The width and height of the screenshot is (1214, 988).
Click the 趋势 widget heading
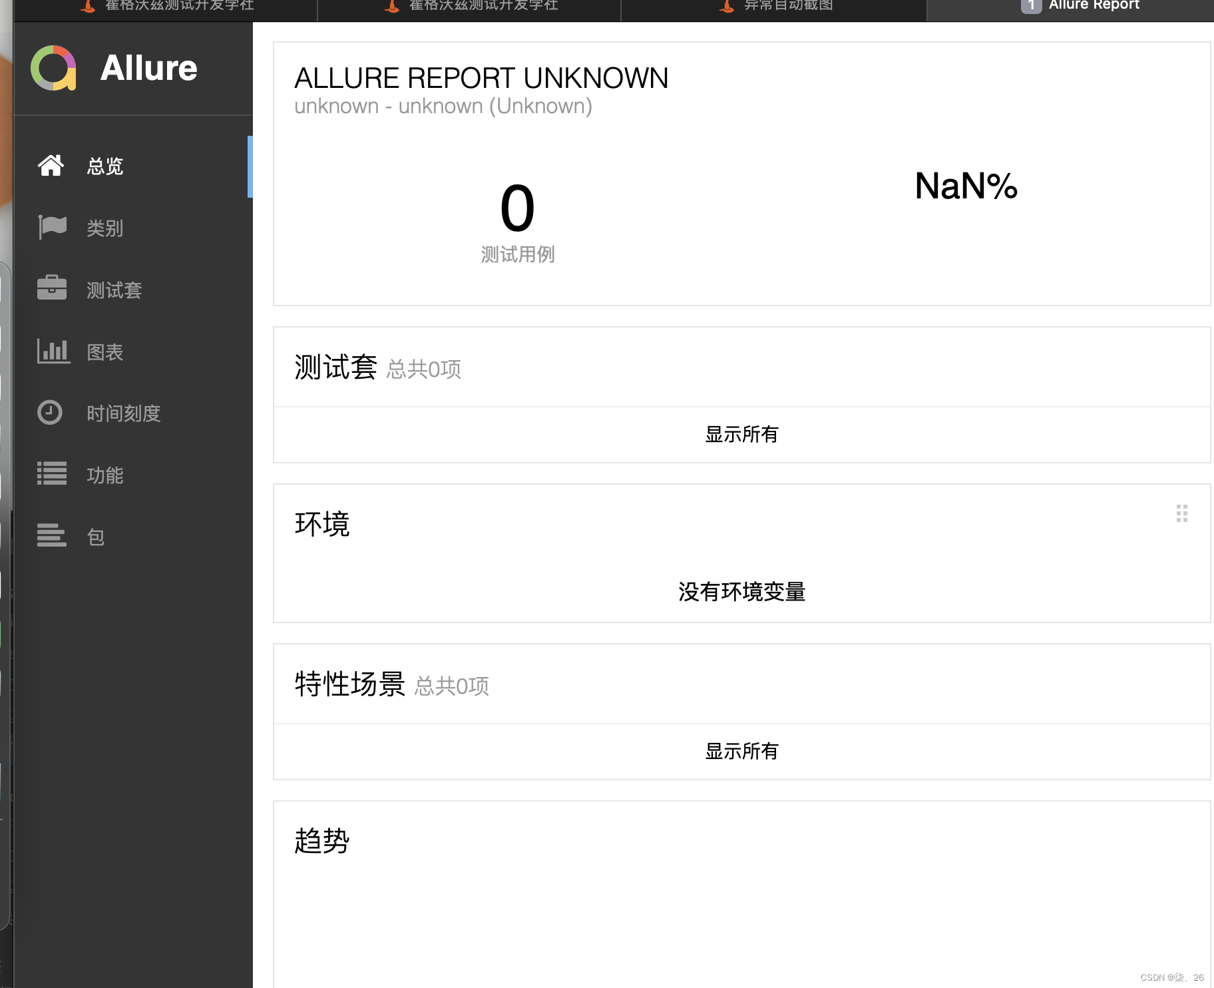(x=322, y=840)
